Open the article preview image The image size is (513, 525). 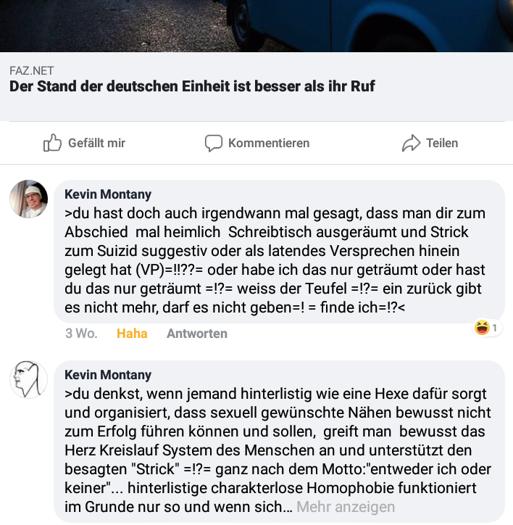(x=256, y=26)
